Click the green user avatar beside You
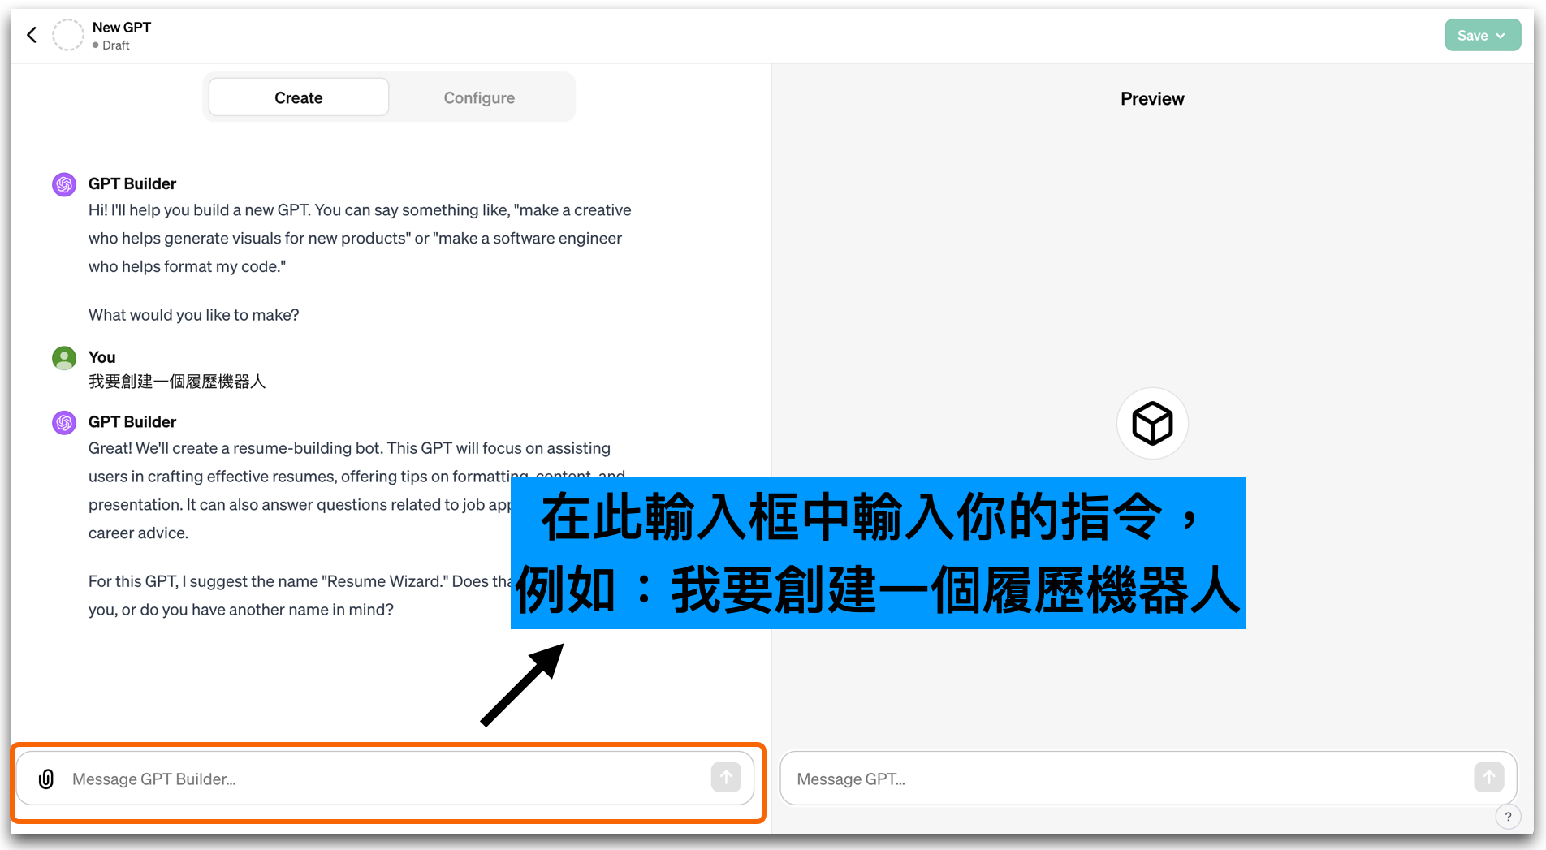This screenshot has height=850, width=1546. tap(64, 358)
